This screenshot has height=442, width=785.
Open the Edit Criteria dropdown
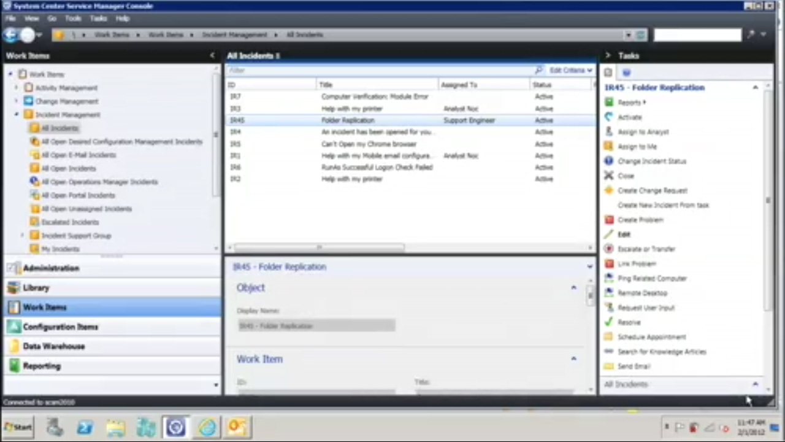(x=570, y=71)
